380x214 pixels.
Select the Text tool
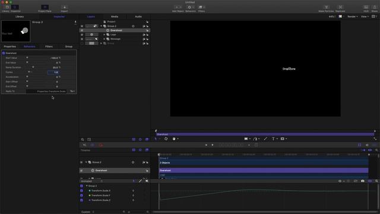click(x=273, y=139)
